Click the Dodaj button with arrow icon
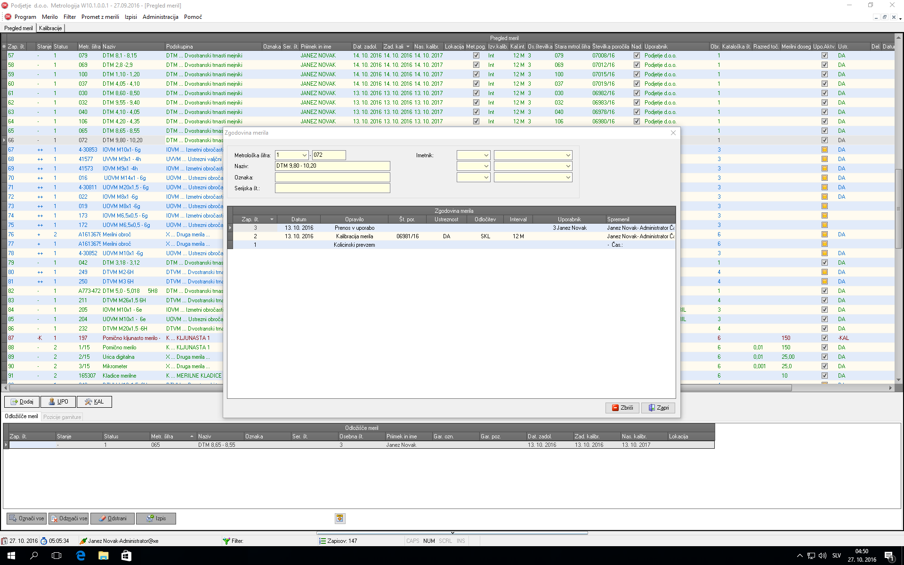Viewport: 904px width, 565px height. (x=22, y=402)
